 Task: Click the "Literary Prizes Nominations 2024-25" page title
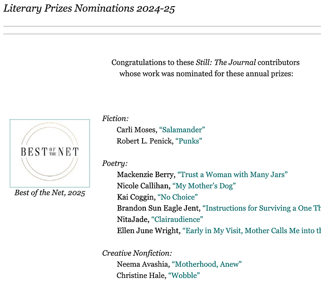coord(89,9)
